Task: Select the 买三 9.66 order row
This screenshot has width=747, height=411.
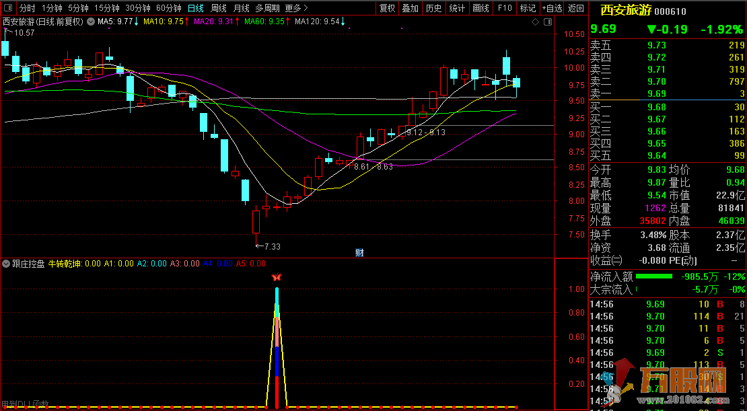Action: [667, 131]
